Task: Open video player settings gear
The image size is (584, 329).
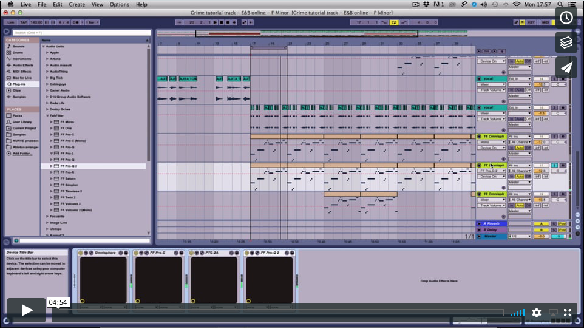Action: pyautogui.click(x=536, y=313)
